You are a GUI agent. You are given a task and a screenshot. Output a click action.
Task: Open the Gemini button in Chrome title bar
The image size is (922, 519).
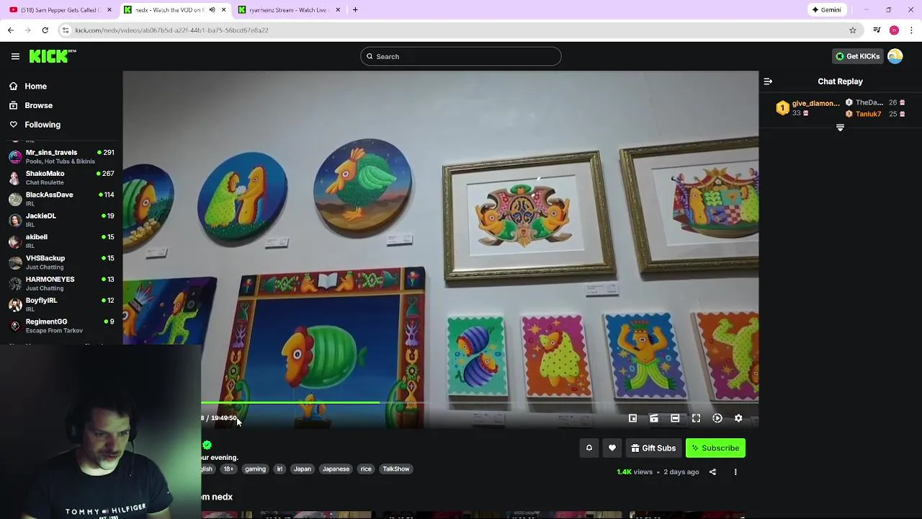pos(826,10)
